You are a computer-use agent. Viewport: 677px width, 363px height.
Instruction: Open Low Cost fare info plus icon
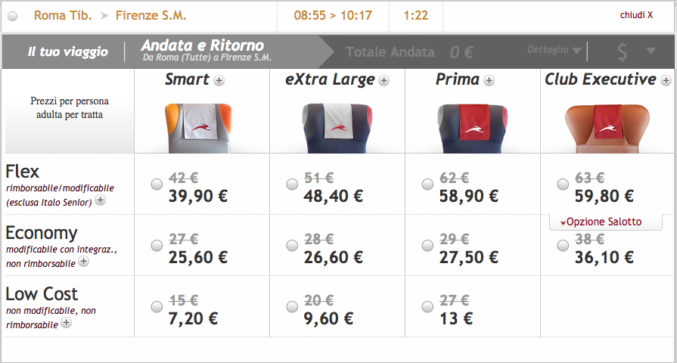[67, 323]
